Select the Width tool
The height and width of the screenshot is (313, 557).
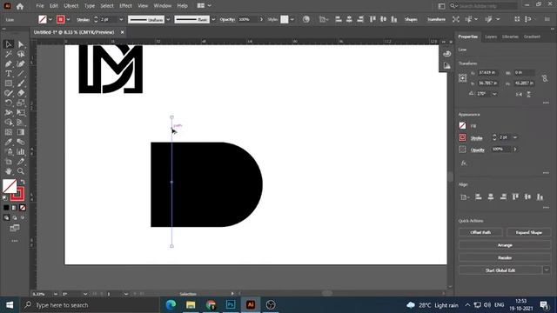pos(9,113)
